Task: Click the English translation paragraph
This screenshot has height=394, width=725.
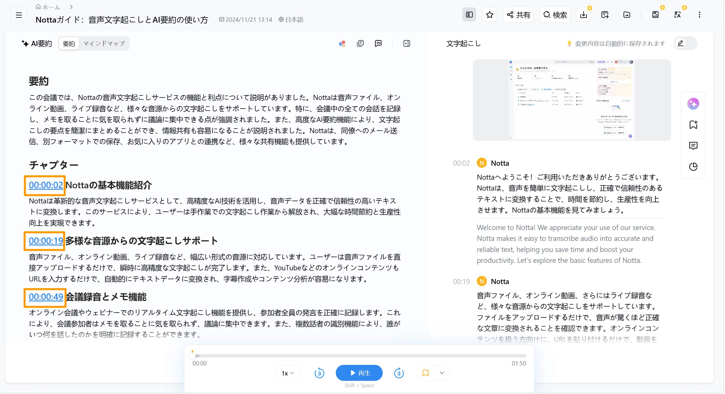Action: point(566,244)
